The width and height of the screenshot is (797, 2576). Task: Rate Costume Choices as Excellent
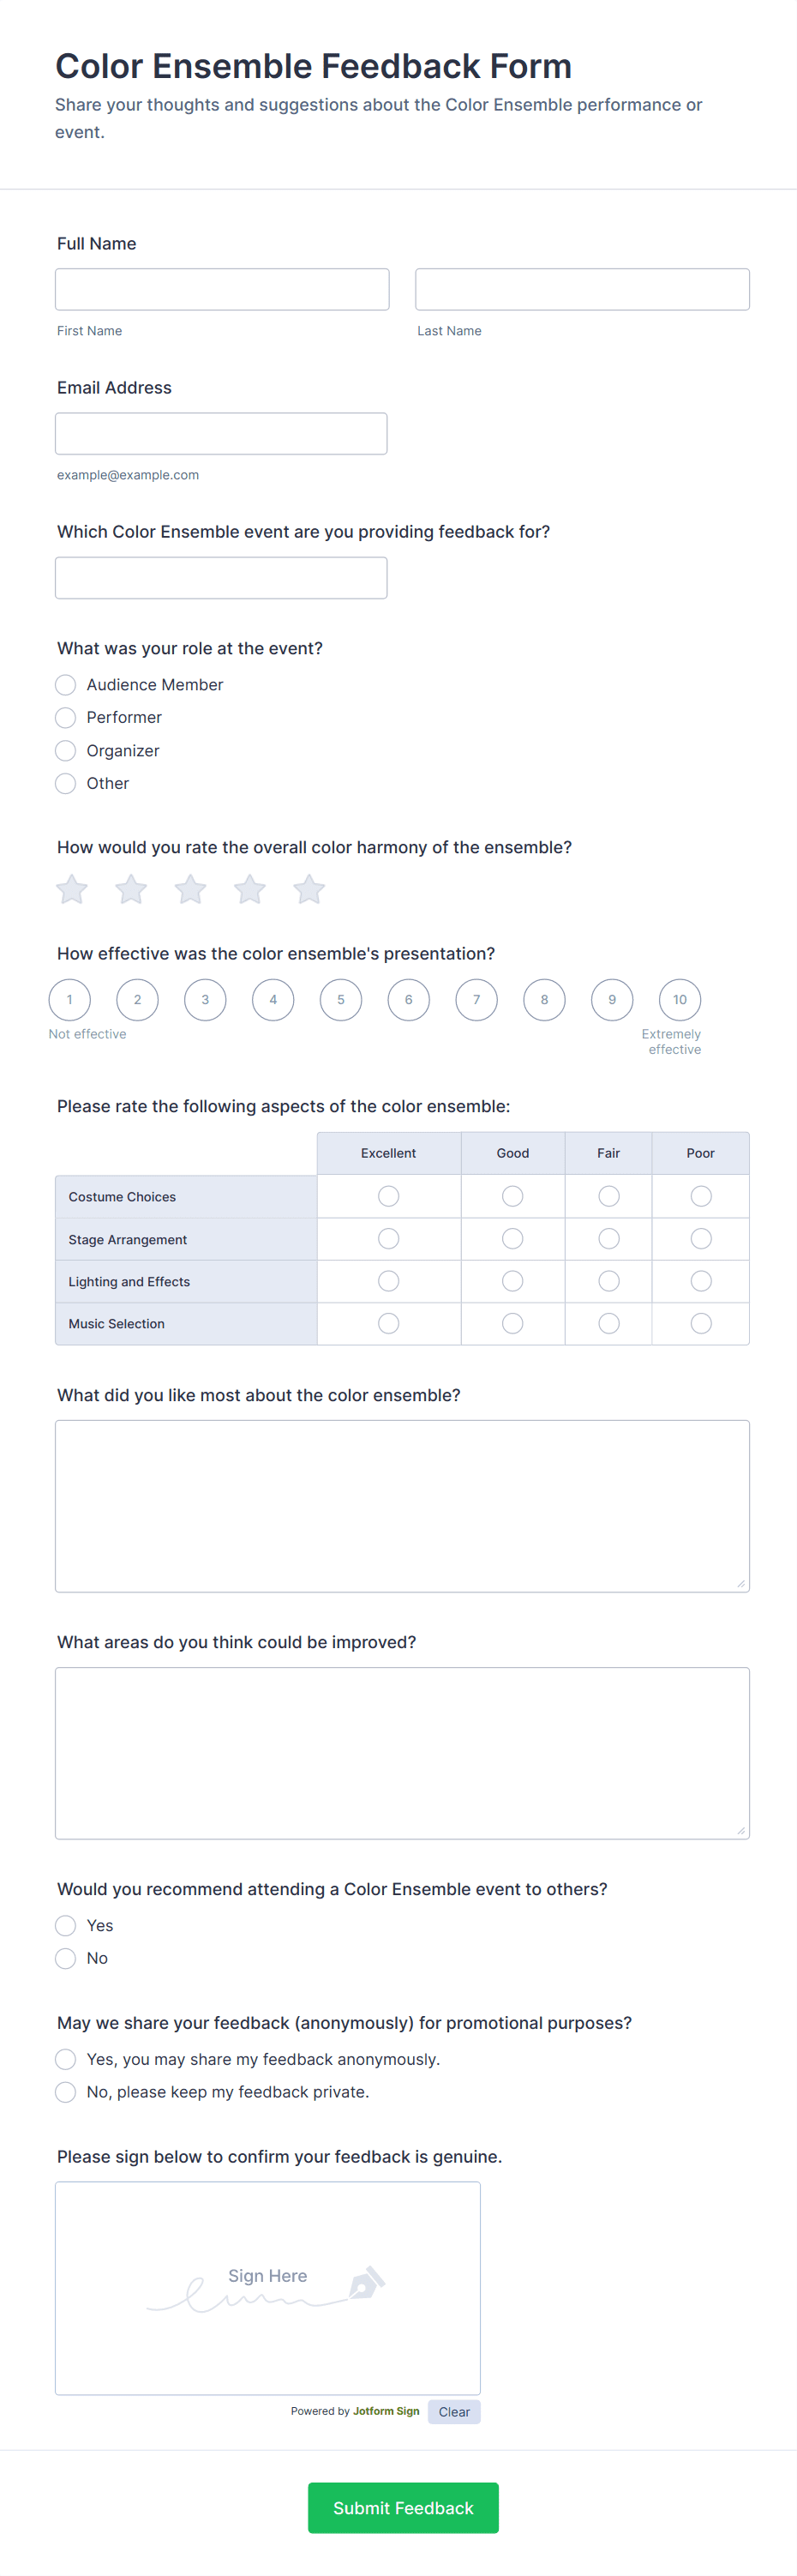[x=388, y=1195]
